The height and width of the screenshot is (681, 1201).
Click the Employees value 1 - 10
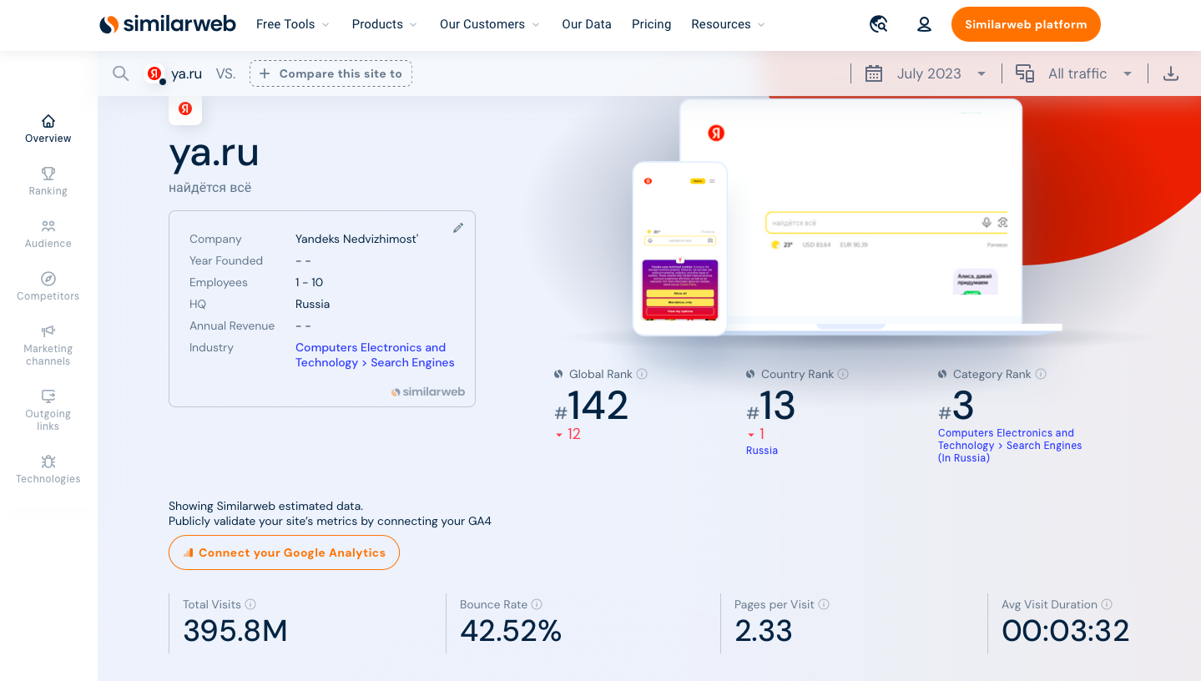[310, 282]
